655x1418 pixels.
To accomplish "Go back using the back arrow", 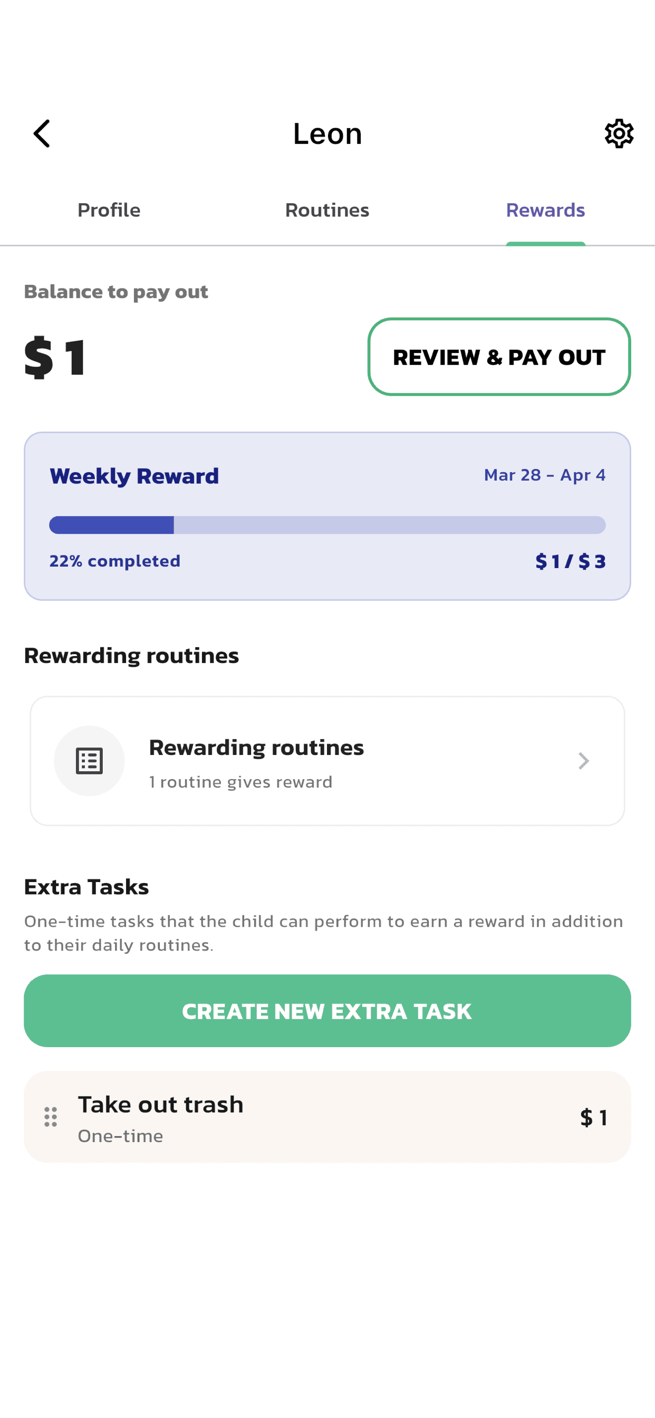I will [42, 134].
